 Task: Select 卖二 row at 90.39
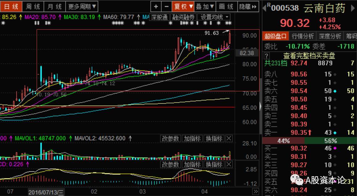[x=309, y=124]
